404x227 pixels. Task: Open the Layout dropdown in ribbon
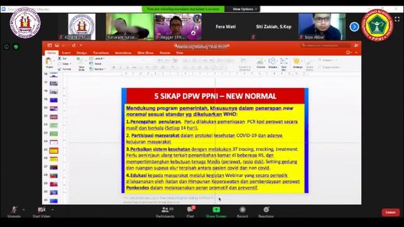pyautogui.click(x=97, y=59)
